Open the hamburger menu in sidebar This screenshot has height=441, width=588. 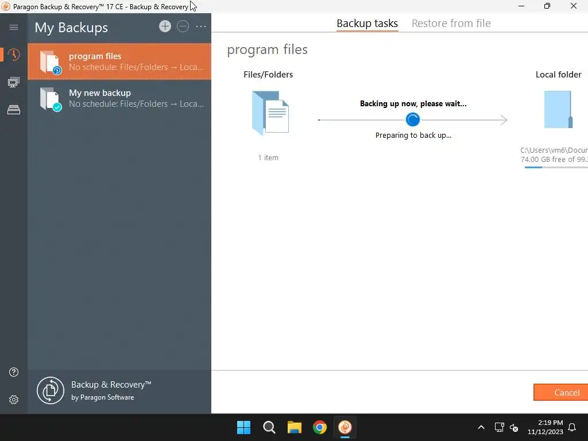tap(14, 27)
